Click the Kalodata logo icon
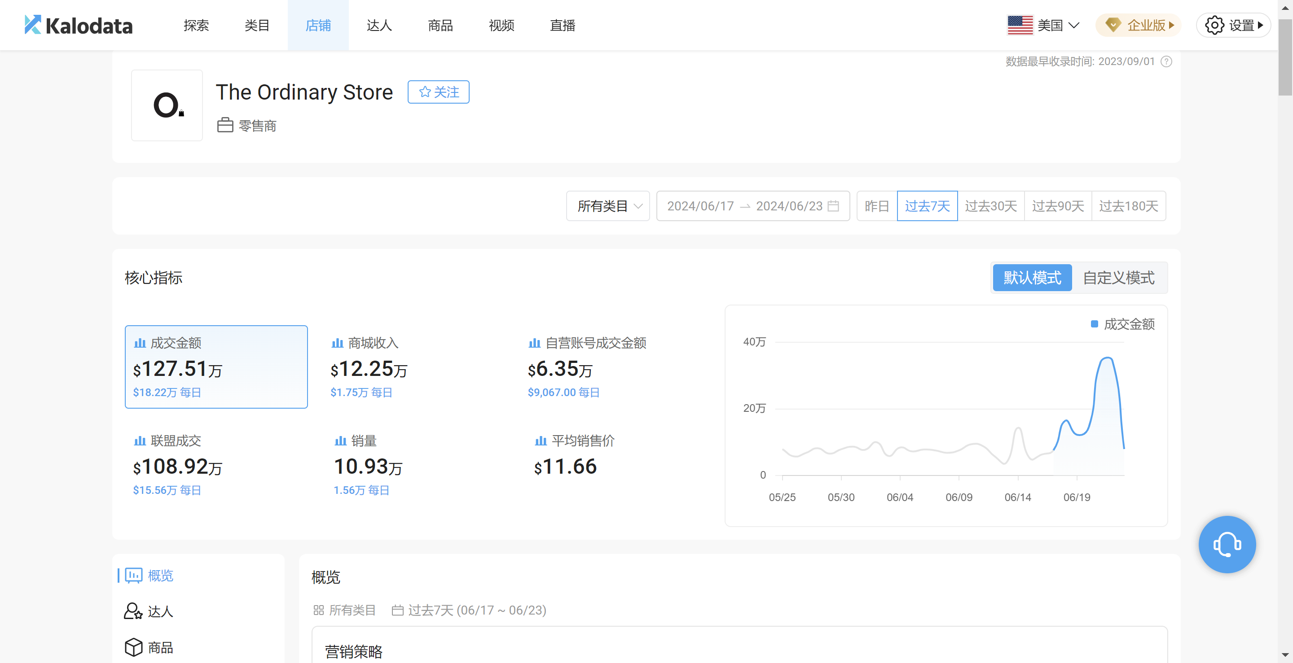Screen dimensions: 1293x663 [33, 25]
